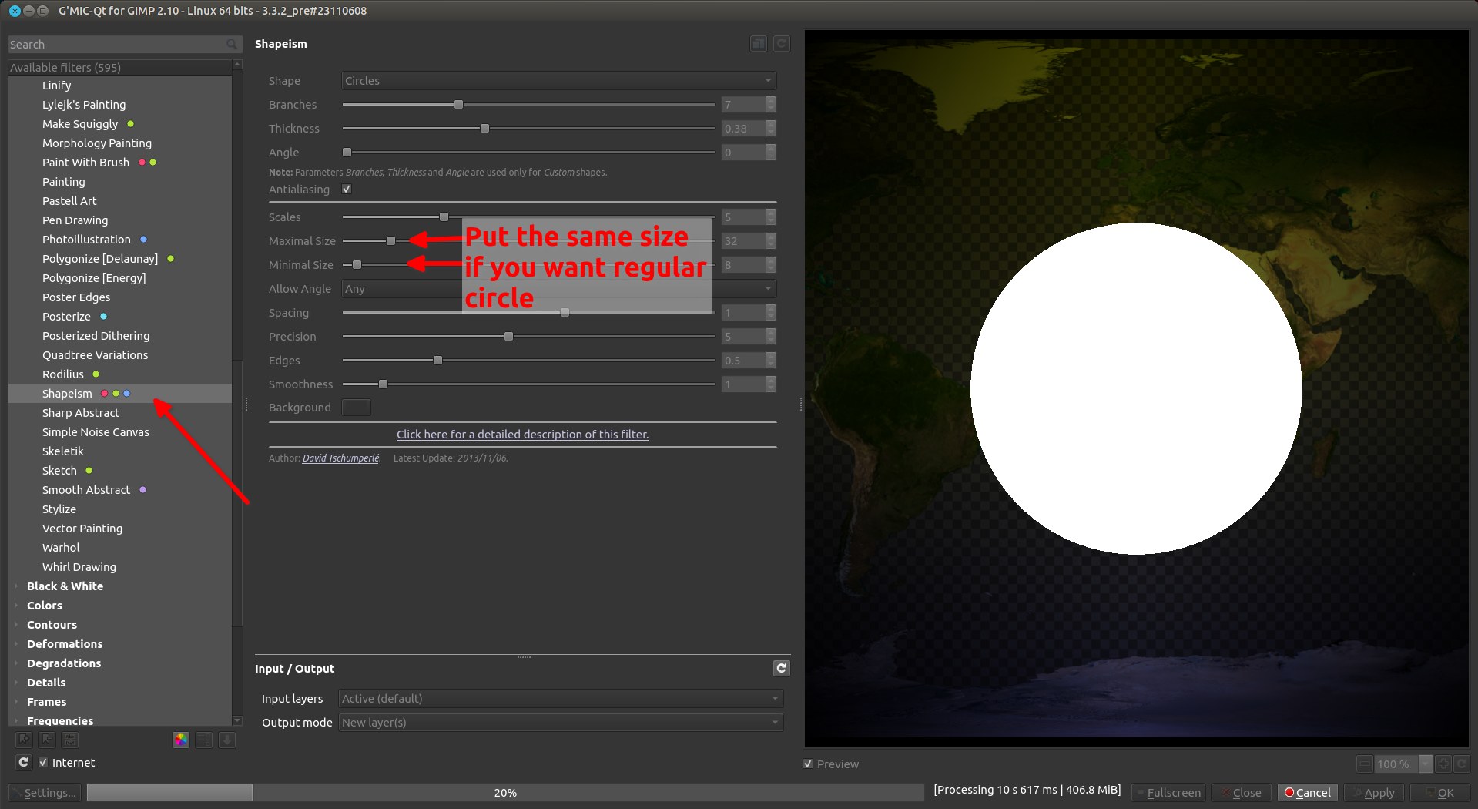Click the rainbow color wheel tag icon
1478x809 pixels.
[x=181, y=740]
